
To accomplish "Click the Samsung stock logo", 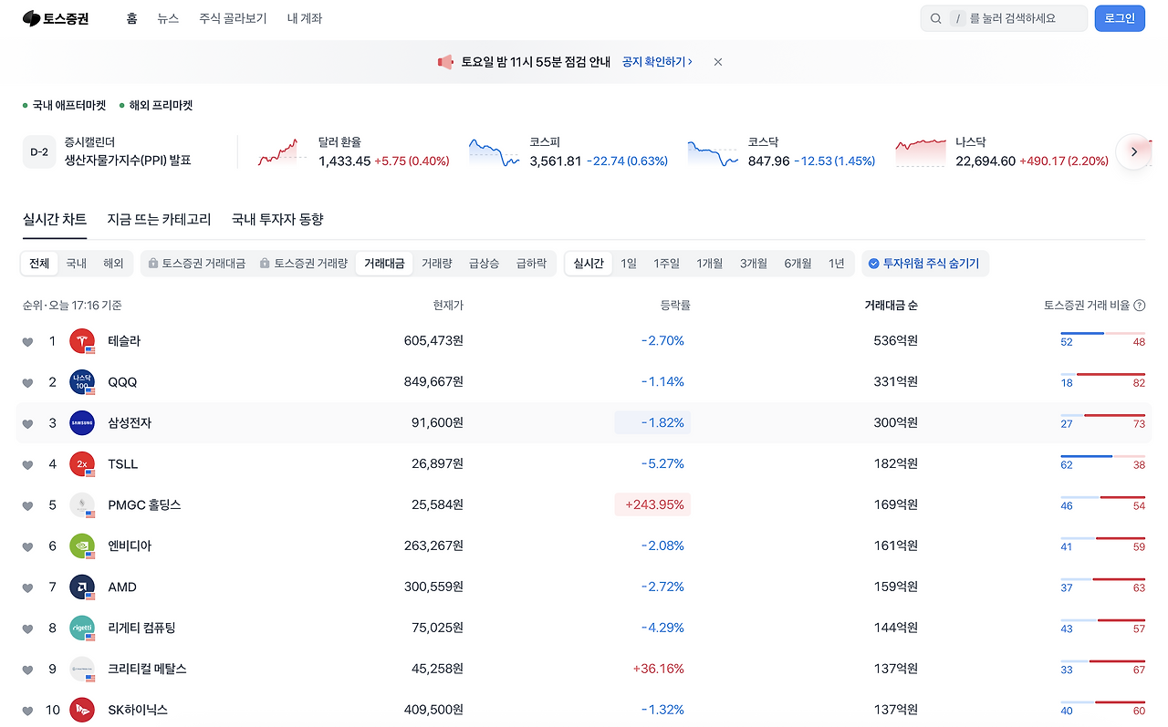I will point(82,423).
